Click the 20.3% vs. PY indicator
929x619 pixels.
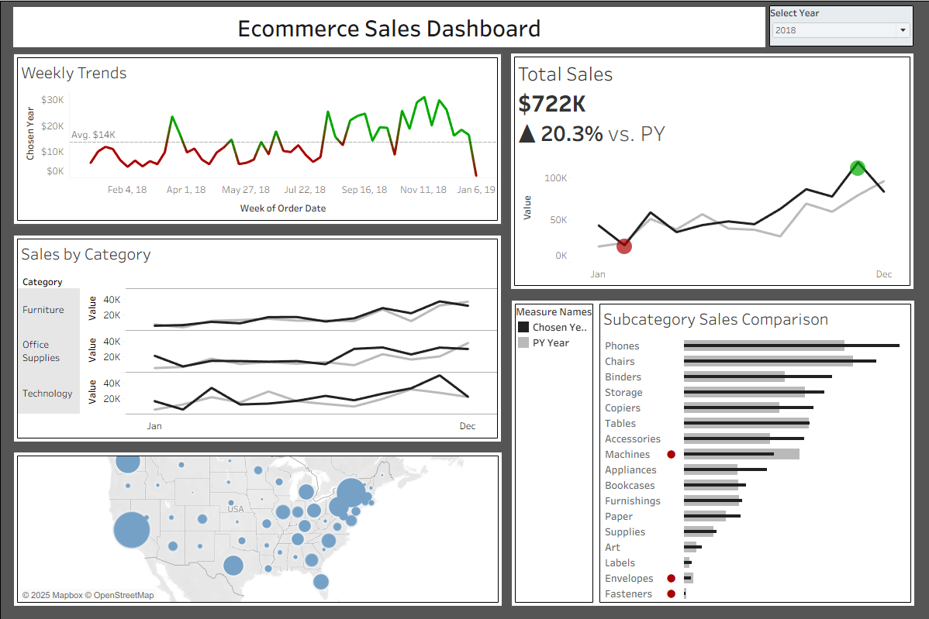(603, 134)
